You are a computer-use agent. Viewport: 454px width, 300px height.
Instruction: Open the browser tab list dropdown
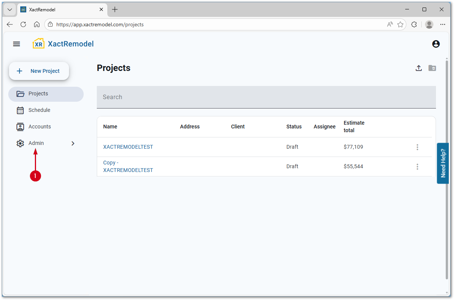10,9
